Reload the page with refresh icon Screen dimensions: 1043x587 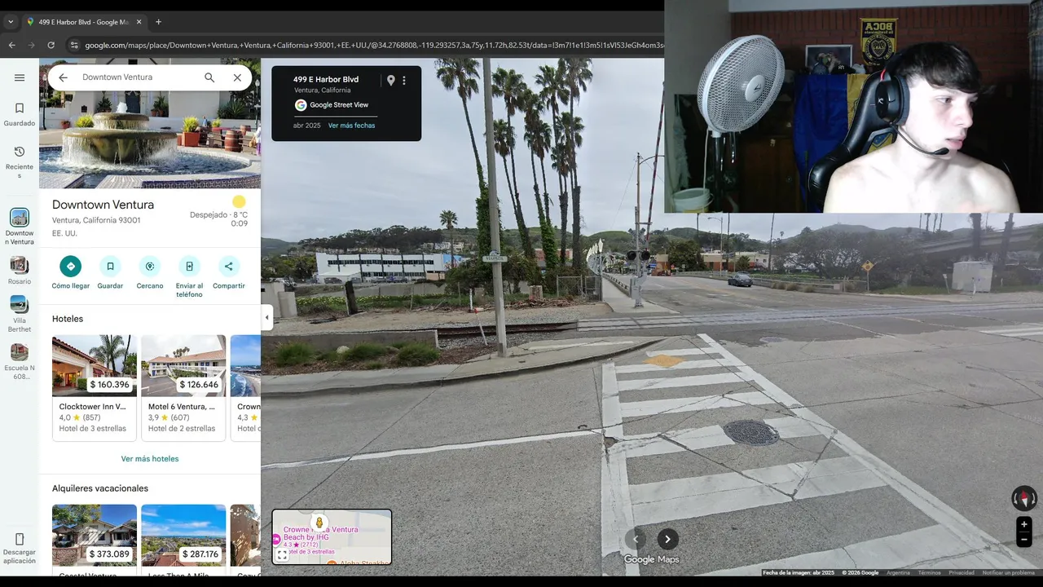coord(51,45)
